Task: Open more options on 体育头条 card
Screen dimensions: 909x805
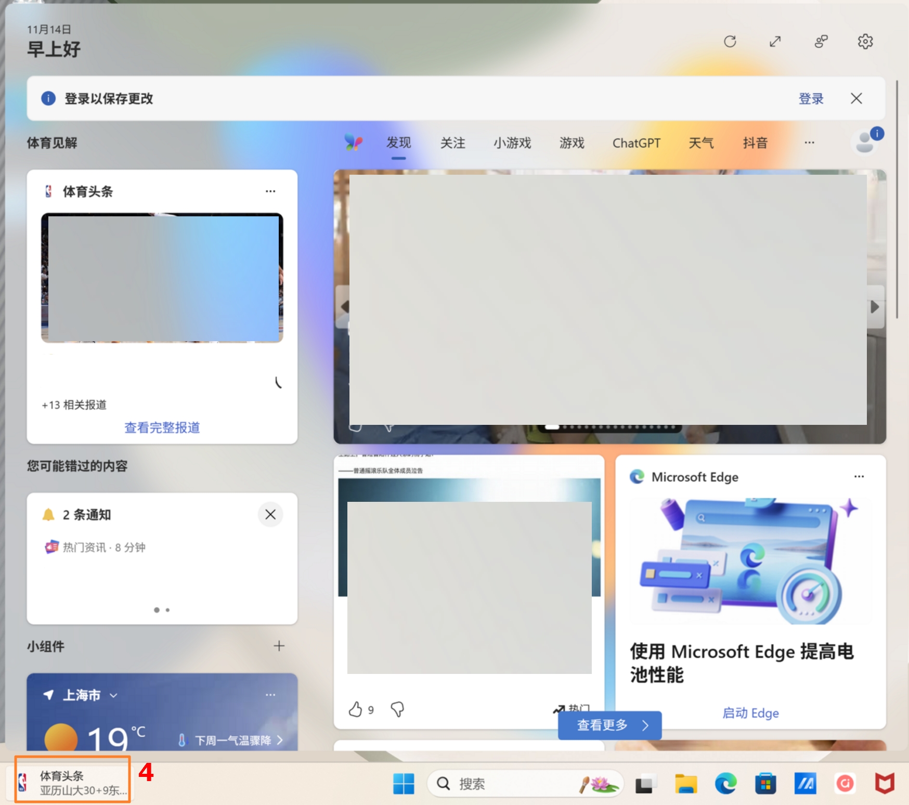Action: pos(270,191)
